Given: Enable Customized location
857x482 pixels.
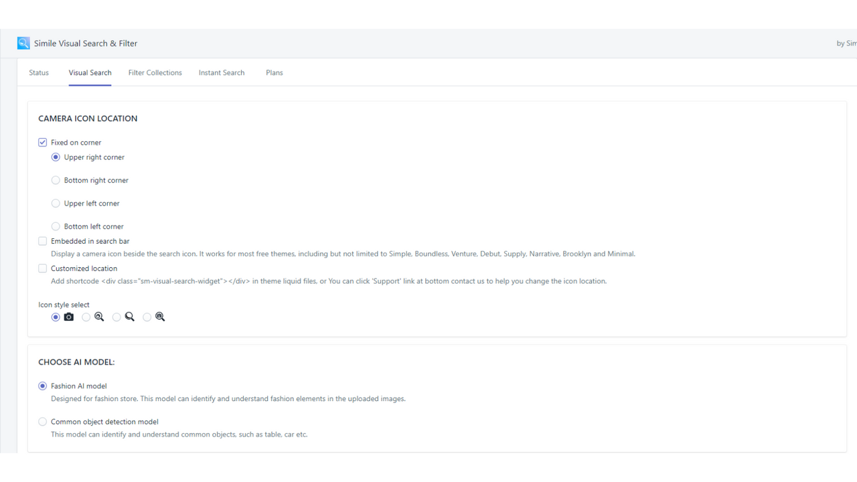Looking at the screenshot, I should coord(42,268).
